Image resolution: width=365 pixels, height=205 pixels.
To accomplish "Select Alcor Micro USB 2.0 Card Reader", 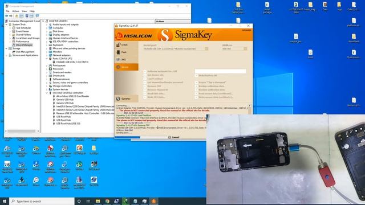I will [x=72, y=96].
